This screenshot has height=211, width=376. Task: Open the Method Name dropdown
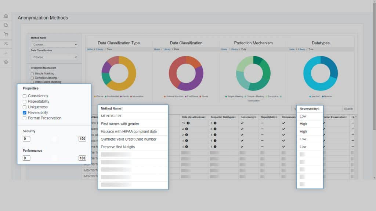coord(54,44)
